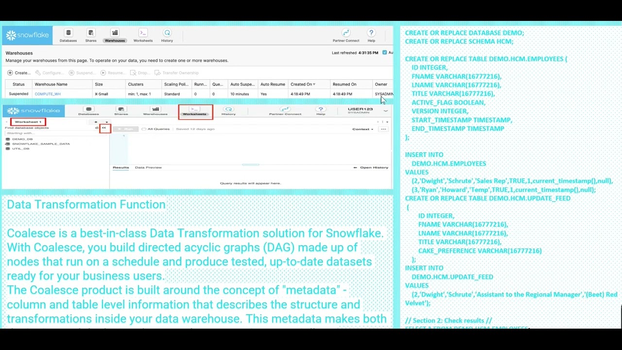
Task: Open History in the upper Snowflake navigation bar
Action: [x=167, y=36]
